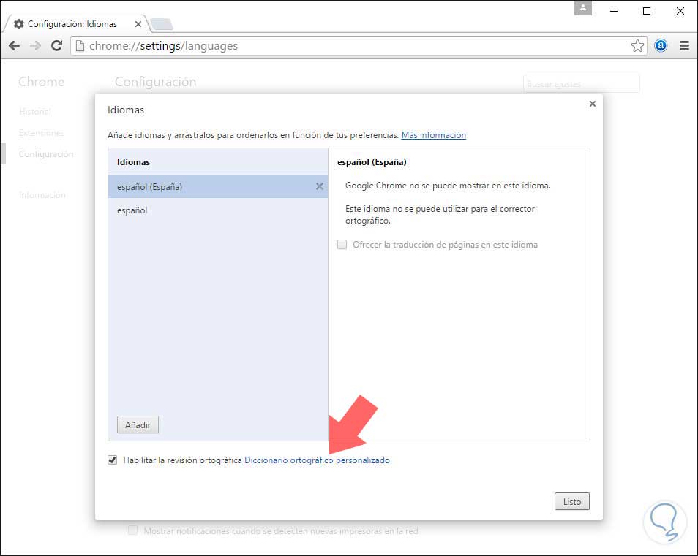
Task: Click the browser forward arrow
Action: point(35,45)
